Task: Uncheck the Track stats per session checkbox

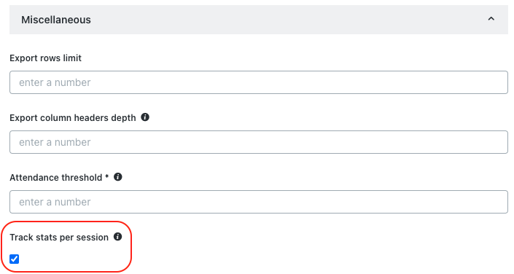Action: click(15, 259)
